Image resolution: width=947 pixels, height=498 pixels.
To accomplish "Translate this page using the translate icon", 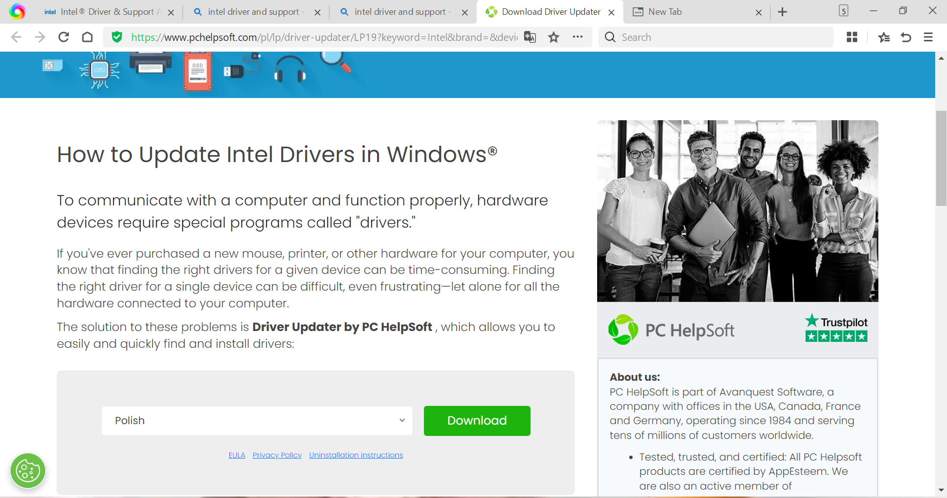I will (530, 37).
